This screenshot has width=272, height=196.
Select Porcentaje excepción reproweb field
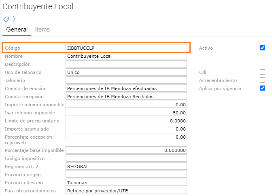[x=126, y=137]
